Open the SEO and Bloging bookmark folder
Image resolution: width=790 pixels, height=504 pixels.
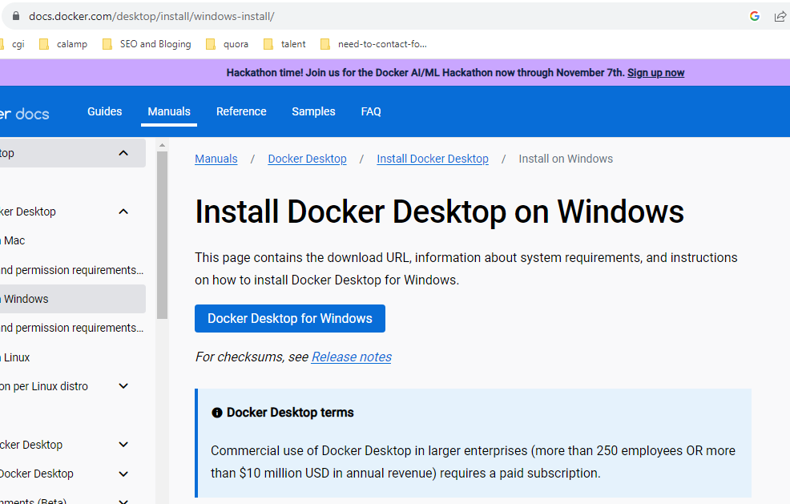coord(147,44)
